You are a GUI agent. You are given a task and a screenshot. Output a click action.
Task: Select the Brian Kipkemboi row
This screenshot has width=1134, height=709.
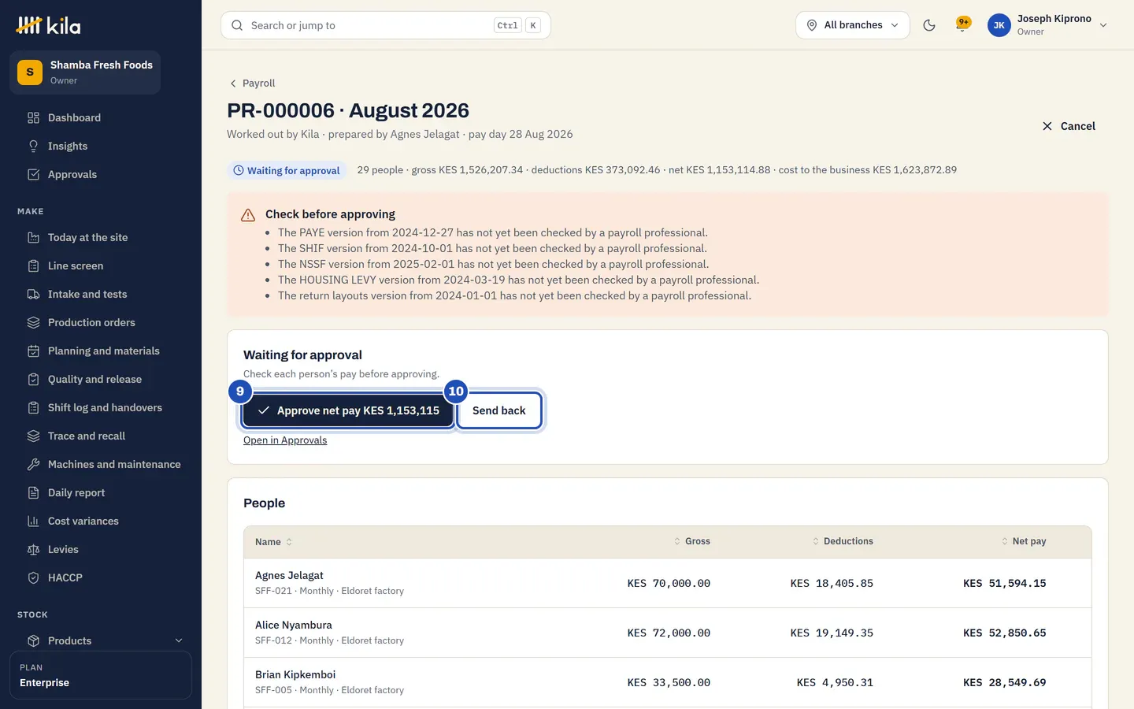(x=668, y=682)
